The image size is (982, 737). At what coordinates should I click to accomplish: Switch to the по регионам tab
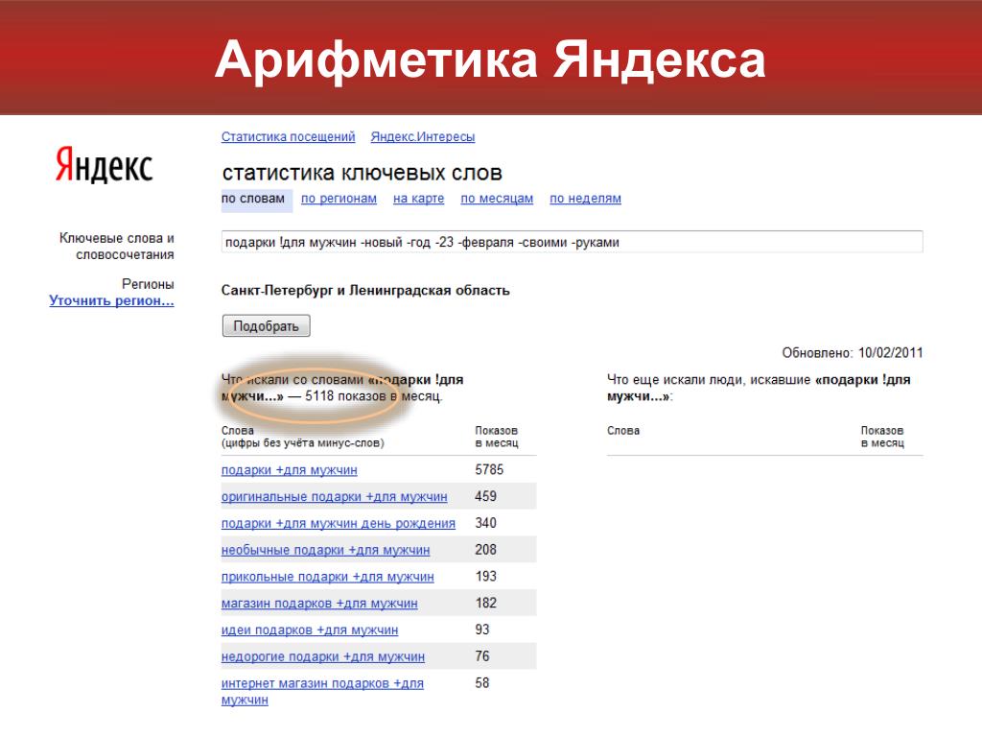click(339, 199)
